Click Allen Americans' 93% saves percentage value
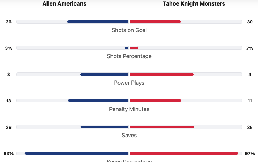Image resolution: width=258 pixels, height=162 pixels. pos(9,153)
